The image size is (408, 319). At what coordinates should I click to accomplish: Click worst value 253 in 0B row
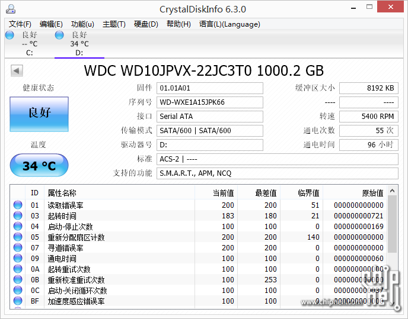(x=270, y=280)
